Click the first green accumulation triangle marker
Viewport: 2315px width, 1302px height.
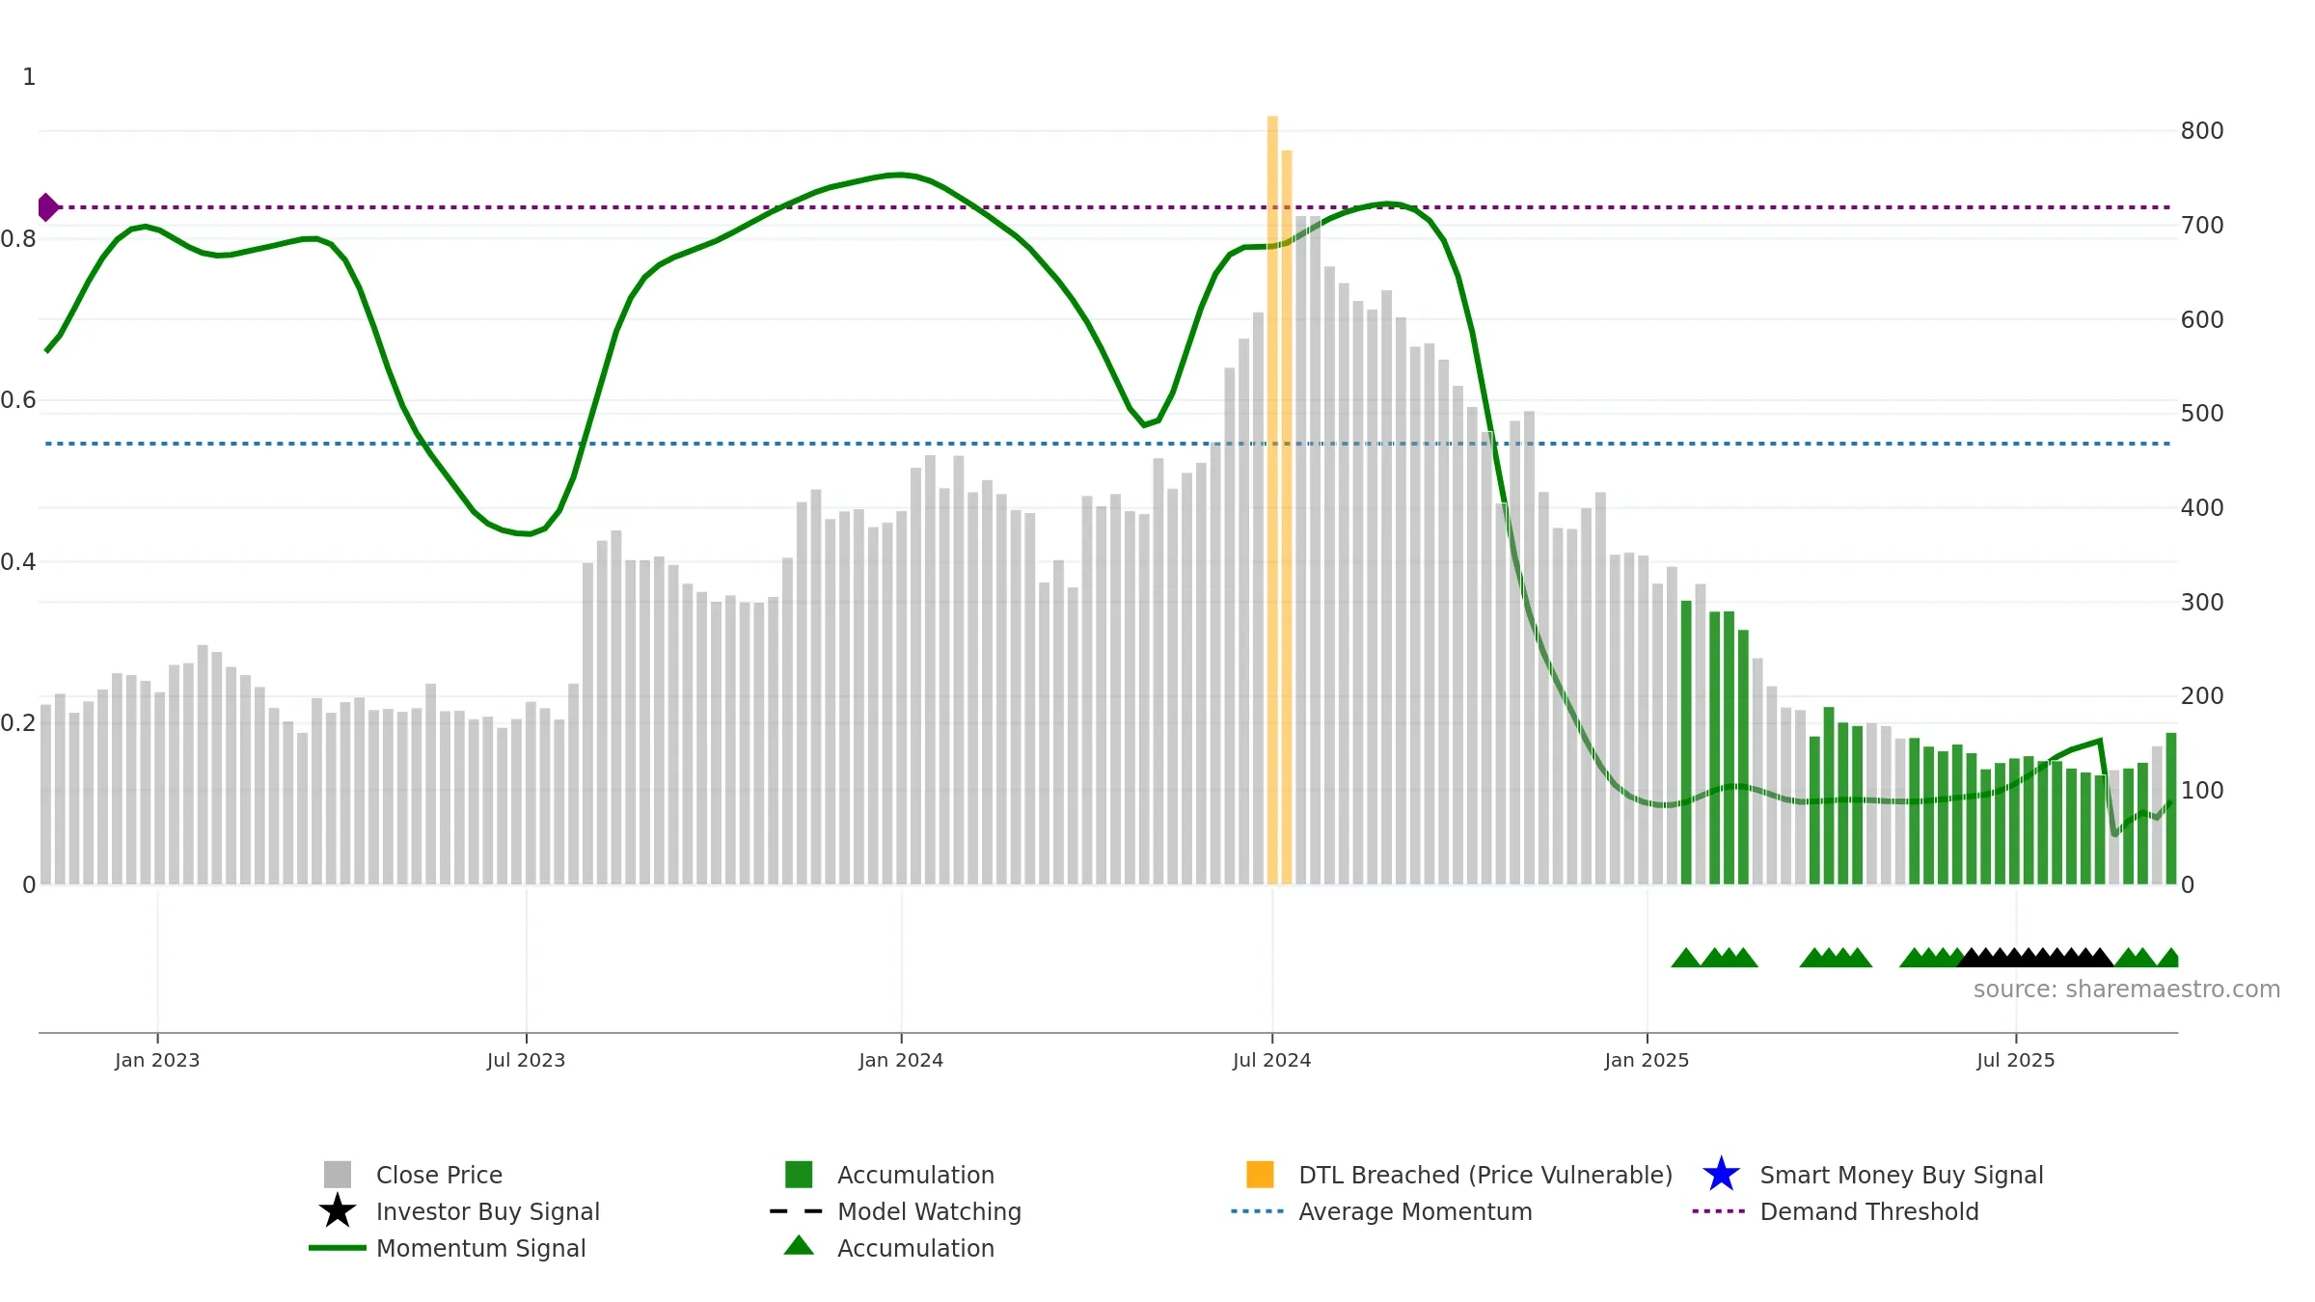coord(1686,958)
